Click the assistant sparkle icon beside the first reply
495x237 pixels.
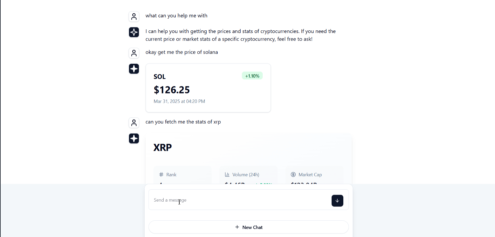(x=134, y=32)
